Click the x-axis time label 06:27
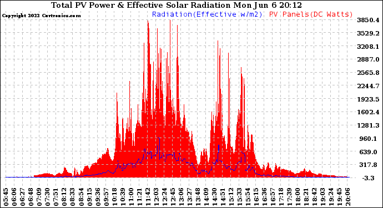This screenshot has height=208, width=383. [x=22, y=197]
